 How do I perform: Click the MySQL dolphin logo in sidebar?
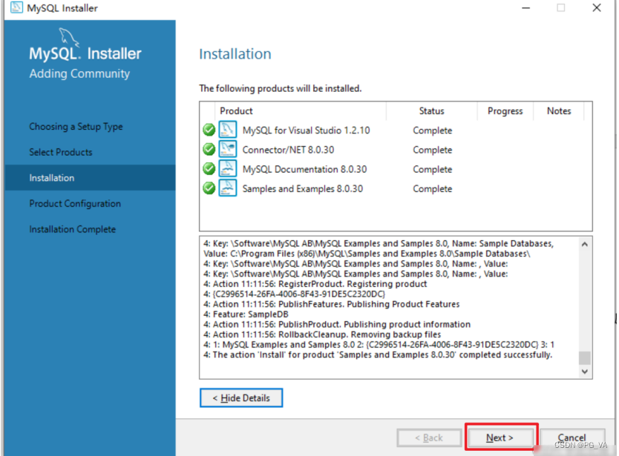[x=69, y=38]
